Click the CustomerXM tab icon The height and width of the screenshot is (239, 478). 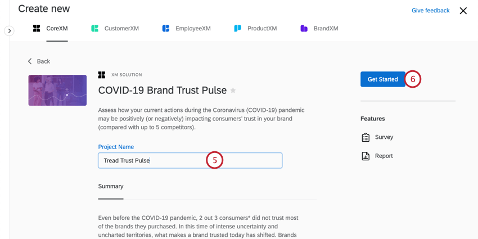coord(95,28)
